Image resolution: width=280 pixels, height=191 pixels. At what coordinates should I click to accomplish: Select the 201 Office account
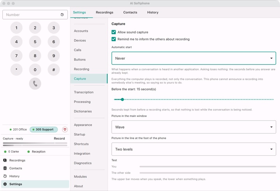[18, 130]
